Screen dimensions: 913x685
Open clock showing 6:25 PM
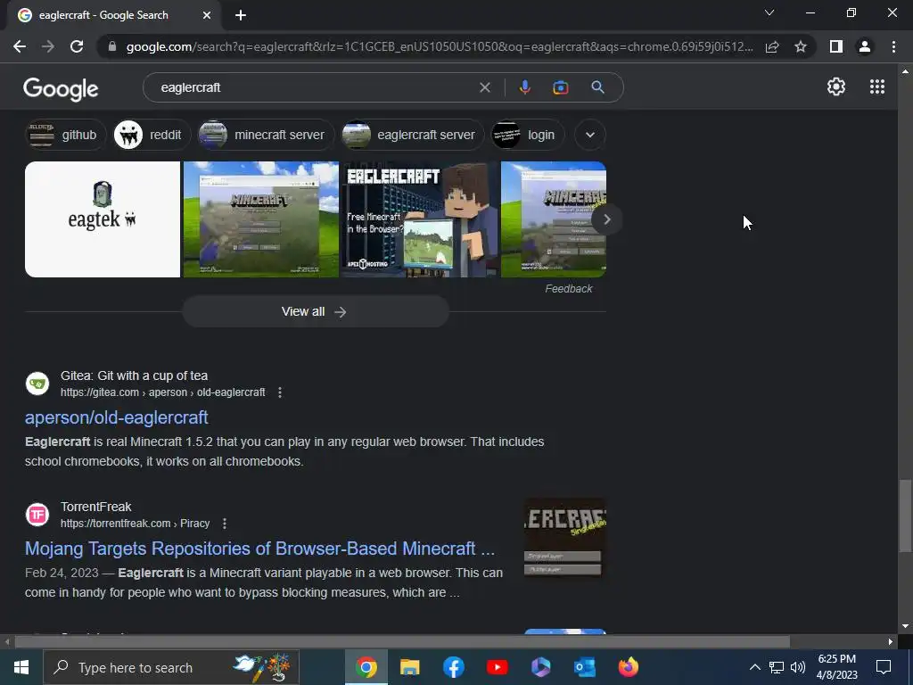[836, 667]
